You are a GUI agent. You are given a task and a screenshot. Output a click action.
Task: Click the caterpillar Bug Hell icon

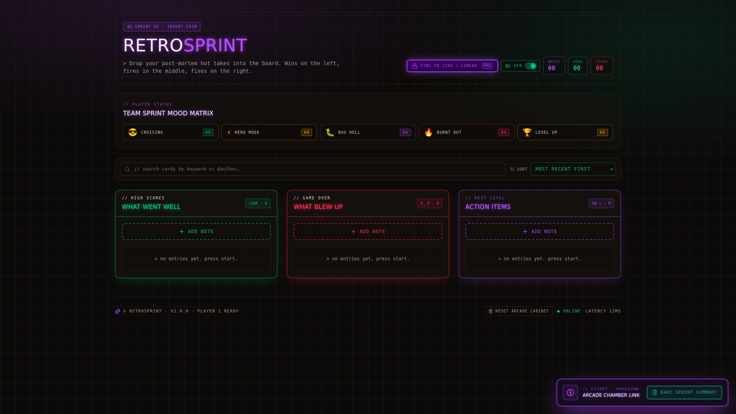tap(330, 132)
